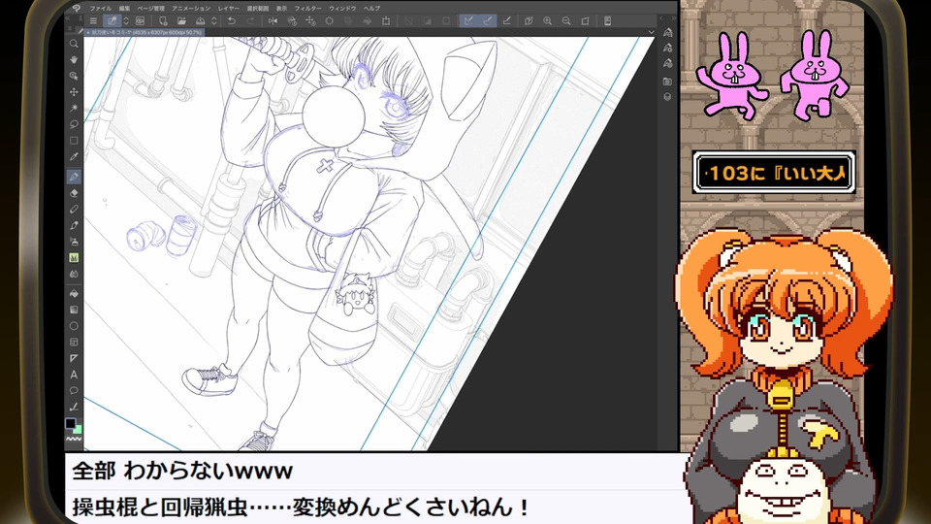Click the black main color swatch

pyautogui.click(x=70, y=423)
